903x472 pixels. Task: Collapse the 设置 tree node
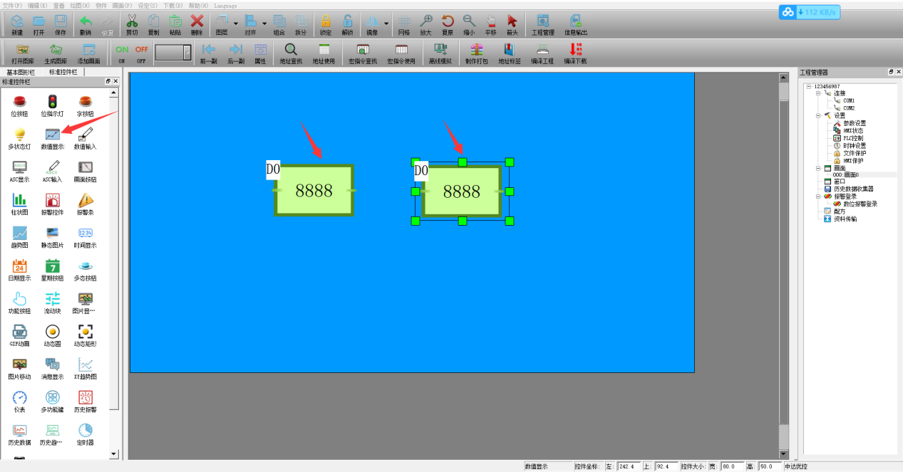[x=818, y=115]
